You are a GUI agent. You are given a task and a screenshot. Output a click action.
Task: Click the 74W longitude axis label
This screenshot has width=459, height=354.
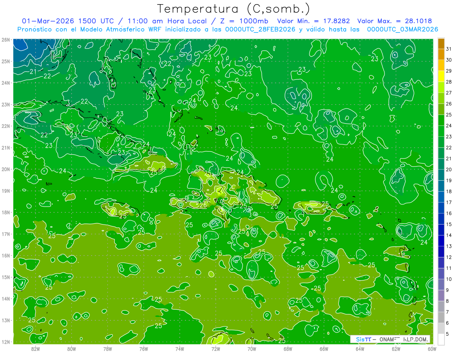click(x=179, y=349)
